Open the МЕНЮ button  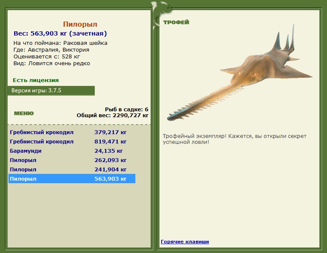coord(24,113)
